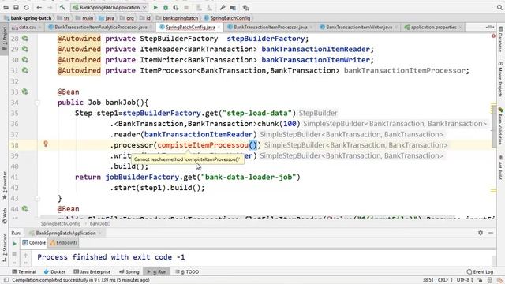Open Settings with the wrench icon

click(x=223, y=7)
